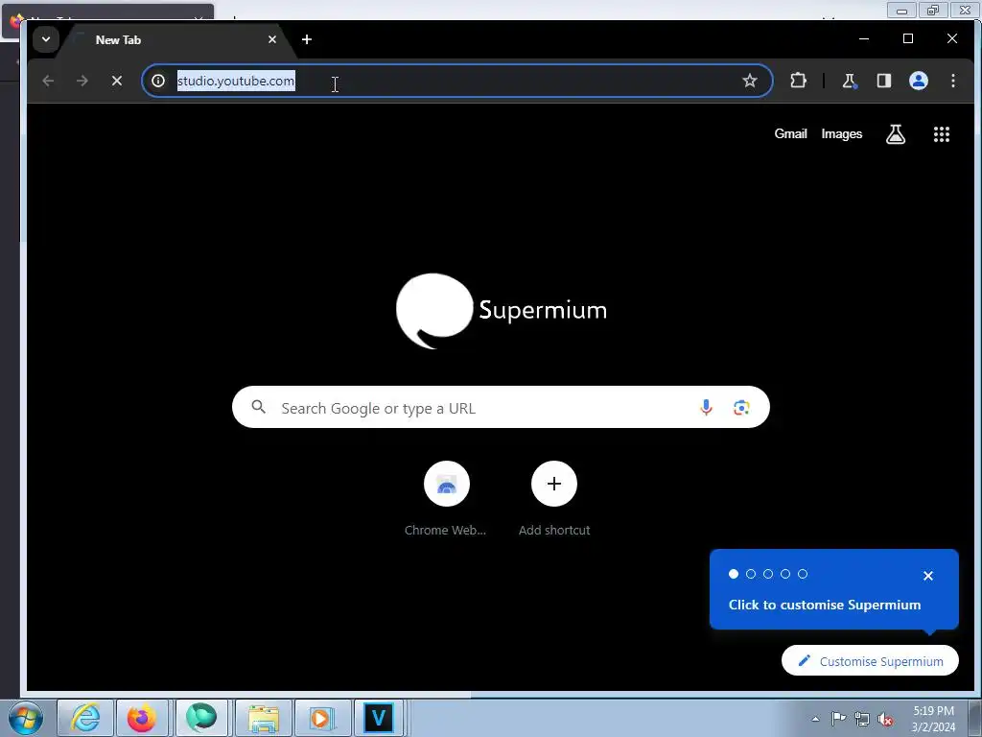
Task: Switch to Supermium in taskbar
Action: [201, 718]
